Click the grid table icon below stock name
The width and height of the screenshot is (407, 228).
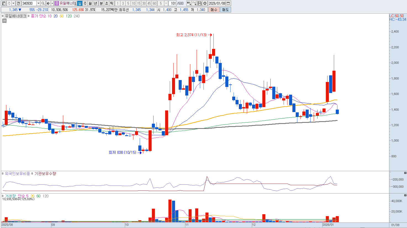[x=4, y=21]
